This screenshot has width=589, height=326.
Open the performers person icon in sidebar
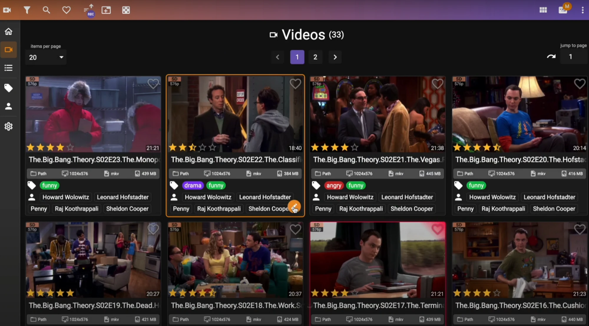click(9, 106)
